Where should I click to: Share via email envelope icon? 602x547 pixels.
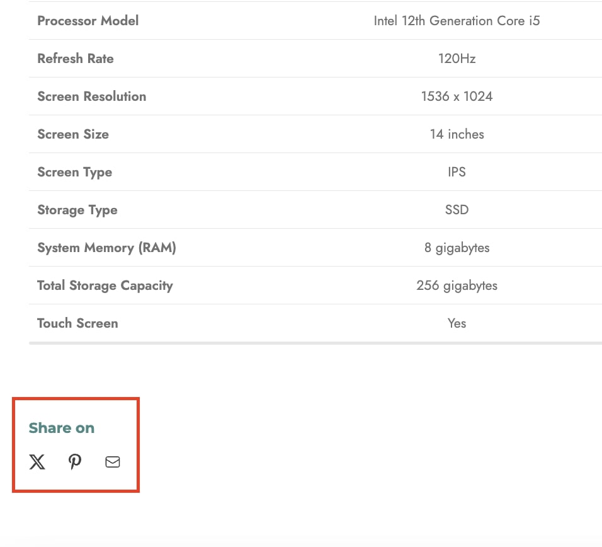tap(113, 462)
